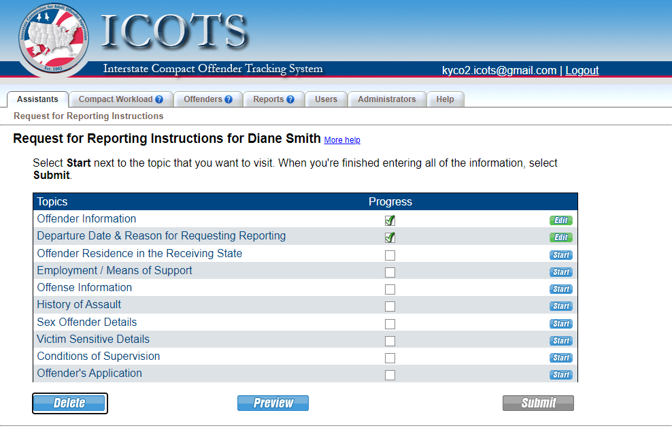Screen dimensions: 672x432
Task: Start the Conditions of Supervision topic
Action: click(x=561, y=358)
